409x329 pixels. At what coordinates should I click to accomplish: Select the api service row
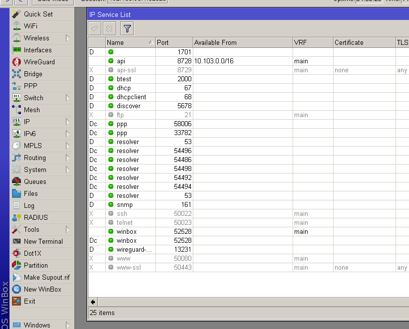(249, 61)
